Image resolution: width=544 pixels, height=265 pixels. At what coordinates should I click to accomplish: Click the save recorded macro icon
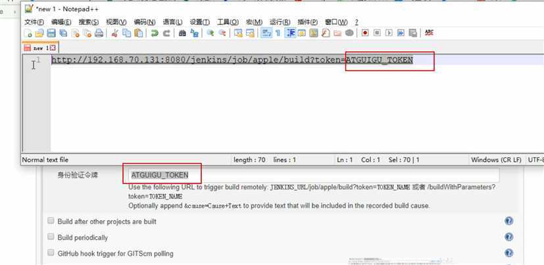pos(412,34)
